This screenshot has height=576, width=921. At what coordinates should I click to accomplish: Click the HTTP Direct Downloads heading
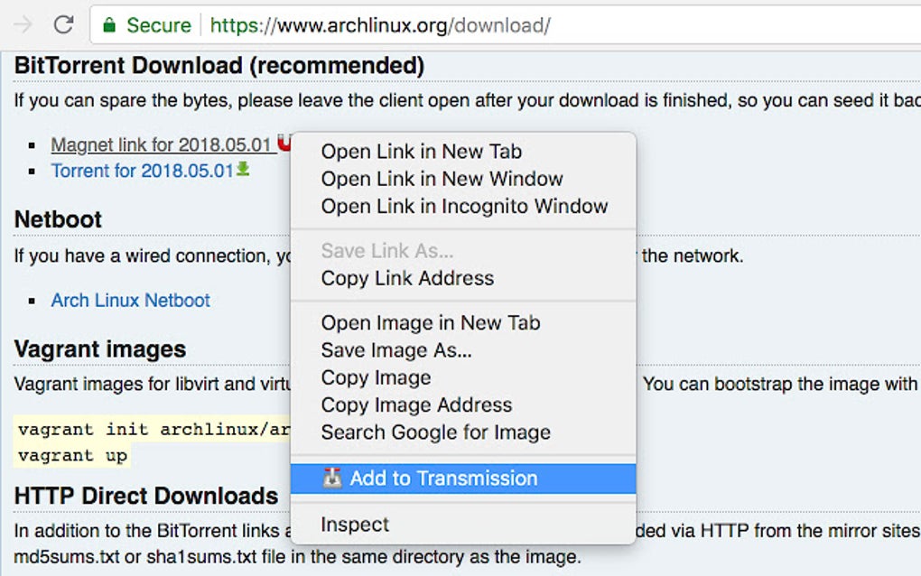click(146, 497)
